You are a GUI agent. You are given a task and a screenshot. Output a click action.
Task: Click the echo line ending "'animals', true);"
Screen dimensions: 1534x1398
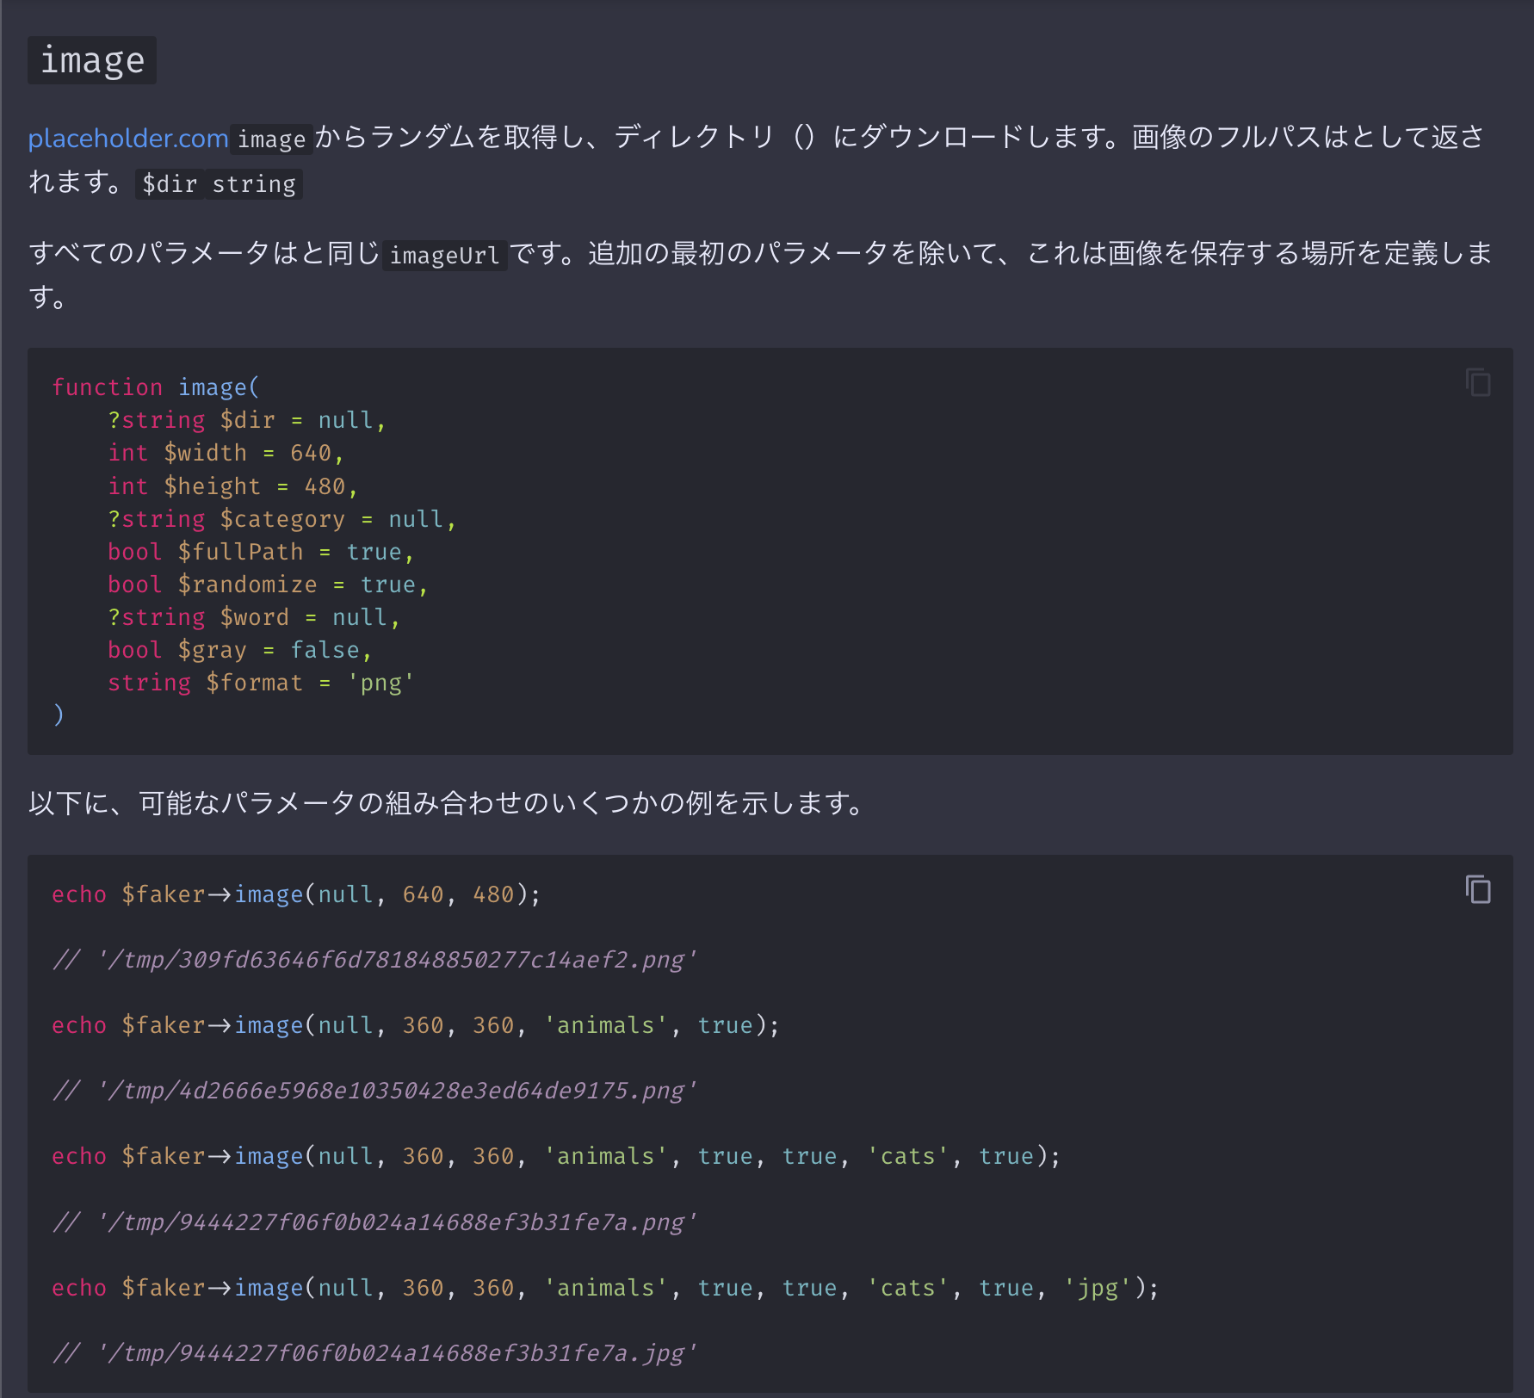click(416, 1025)
